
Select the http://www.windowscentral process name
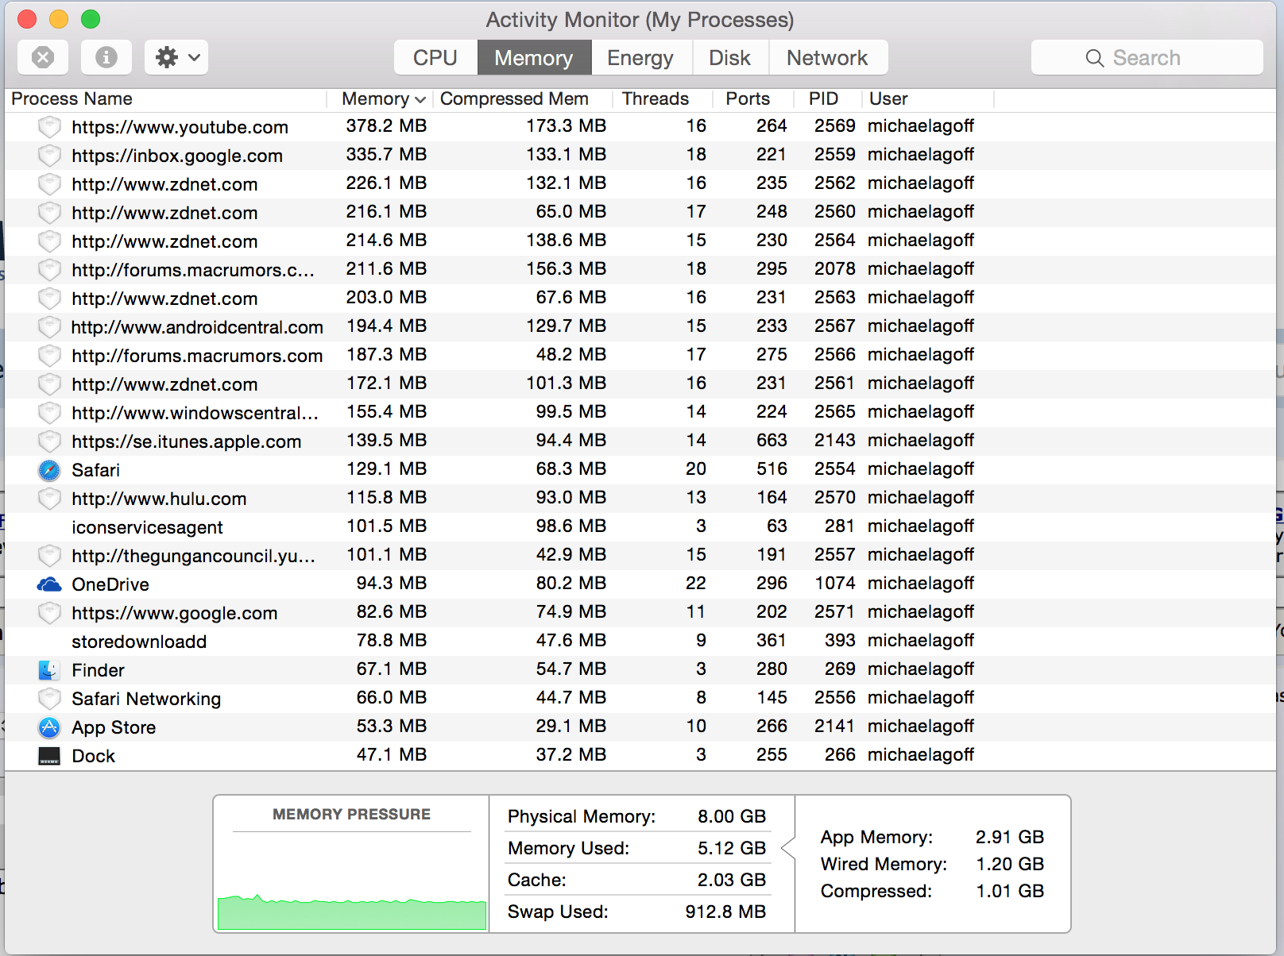click(x=195, y=413)
